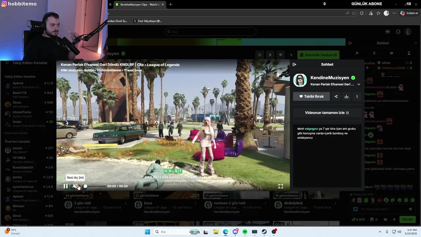Image resolution: width=421 pixels, height=237 pixels.
Task: Click Videonun tamamını izle link
Action: coord(327,113)
